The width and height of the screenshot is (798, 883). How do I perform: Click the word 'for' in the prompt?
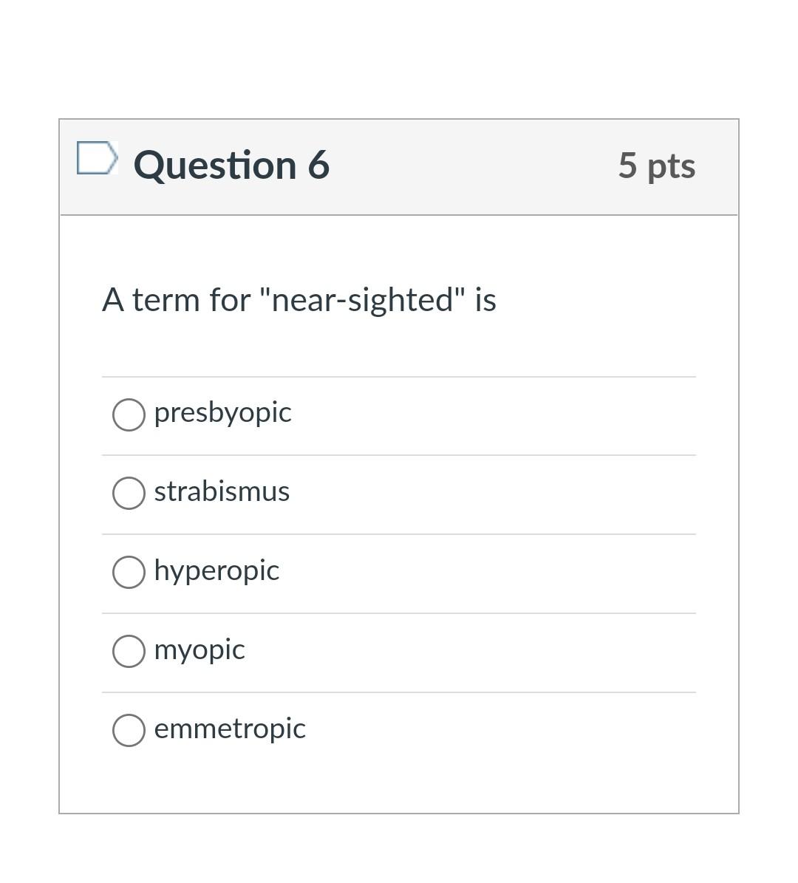coord(230,299)
